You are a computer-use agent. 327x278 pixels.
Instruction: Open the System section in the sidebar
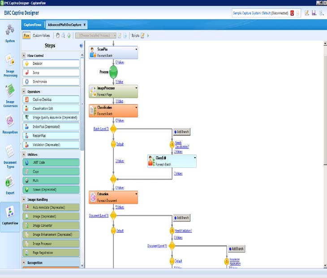click(10, 34)
